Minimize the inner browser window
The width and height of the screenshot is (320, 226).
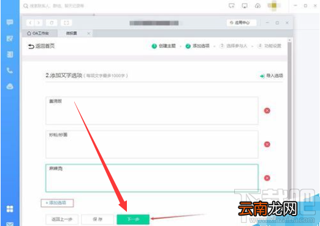[267, 23]
